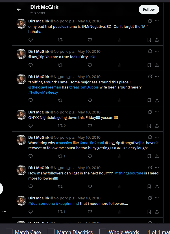Reply to the ONYX Nightclub post
This screenshot has width=170, height=234.
[30, 126]
